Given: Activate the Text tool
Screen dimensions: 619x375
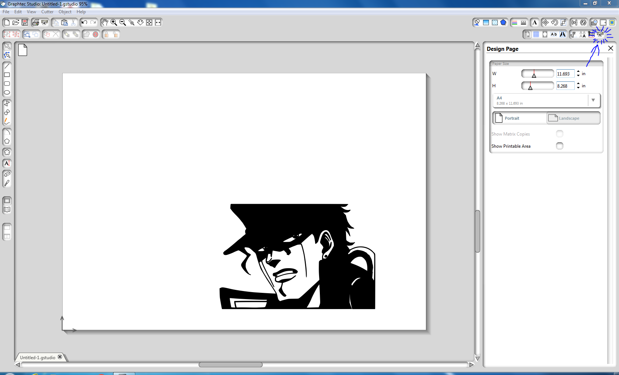Looking at the screenshot, I should (7, 163).
